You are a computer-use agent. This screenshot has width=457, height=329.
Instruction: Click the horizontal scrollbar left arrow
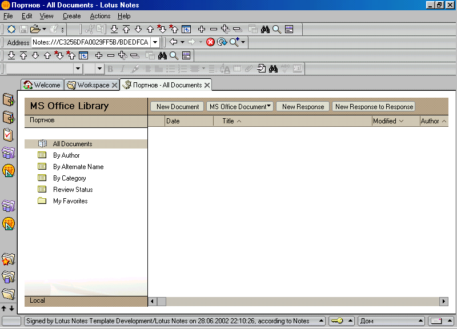pyautogui.click(x=152, y=302)
